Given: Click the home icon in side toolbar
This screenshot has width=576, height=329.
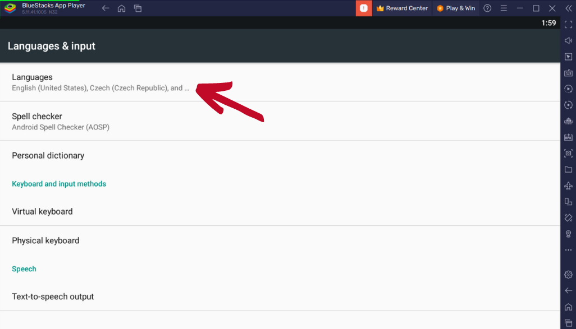Looking at the screenshot, I should (568, 307).
